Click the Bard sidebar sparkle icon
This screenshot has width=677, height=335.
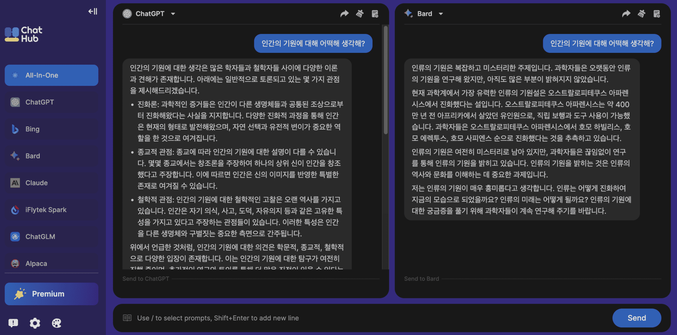click(x=15, y=156)
